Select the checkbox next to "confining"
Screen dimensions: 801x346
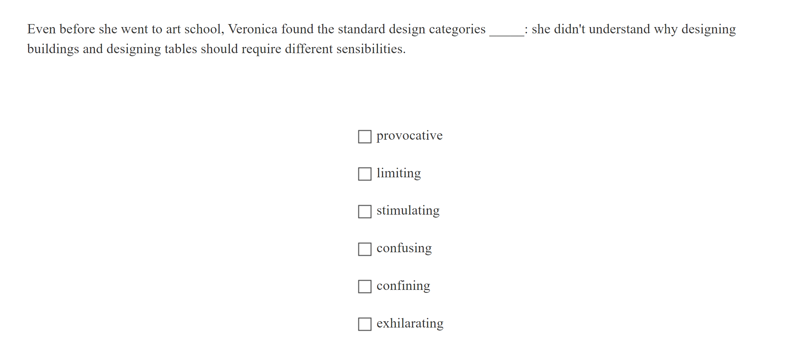pyautogui.click(x=365, y=287)
